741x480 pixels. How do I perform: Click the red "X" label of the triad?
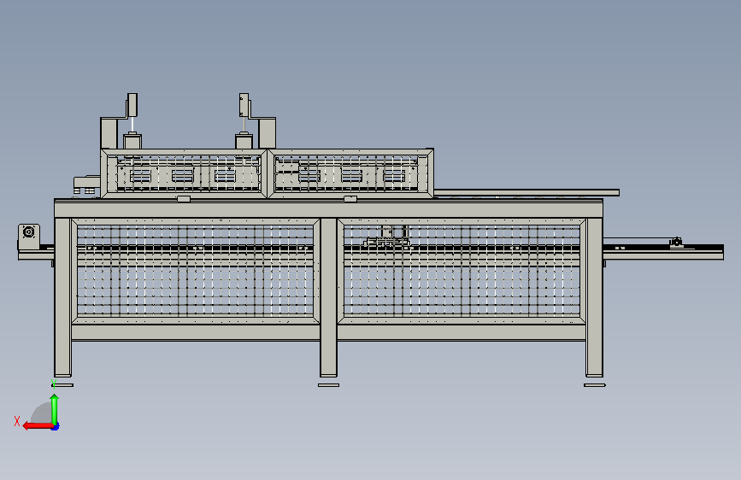[x=17, y=421]
